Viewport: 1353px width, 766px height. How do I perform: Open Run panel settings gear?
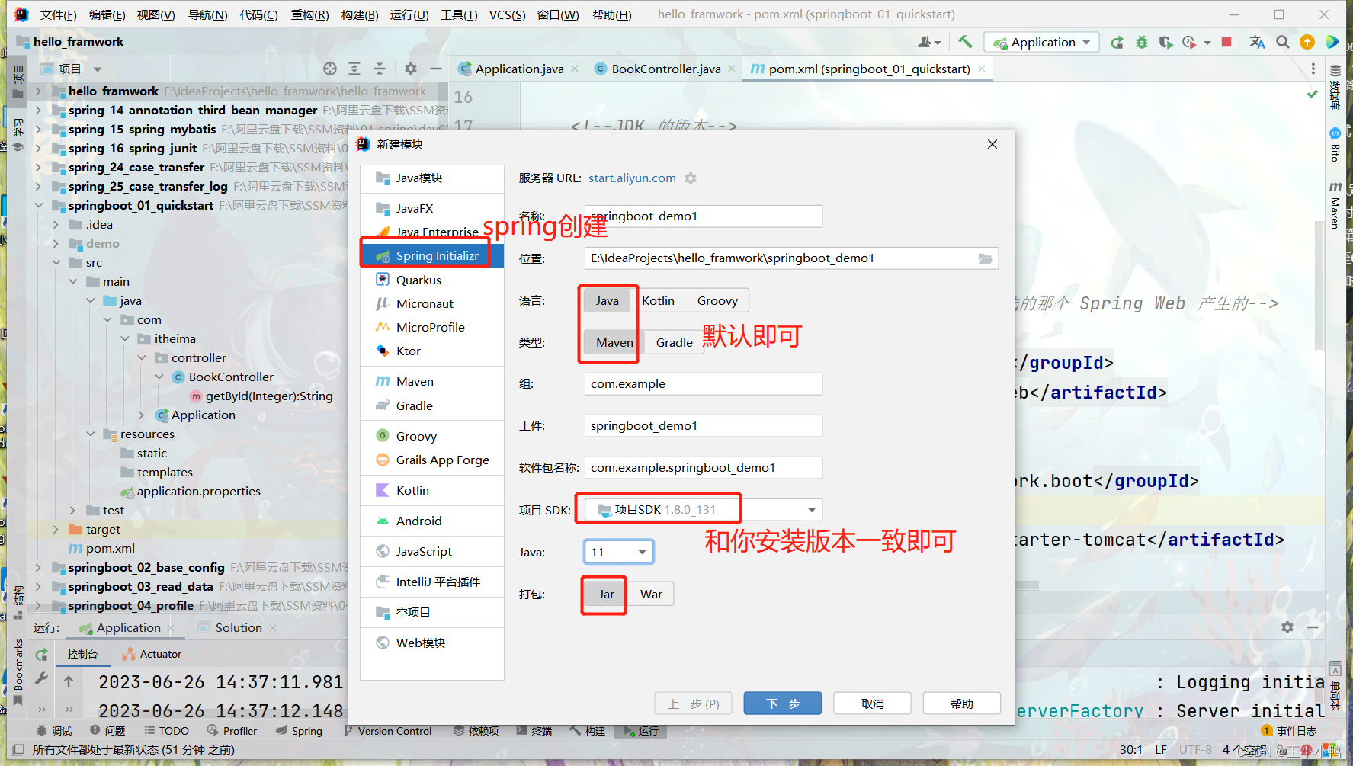1287,627
